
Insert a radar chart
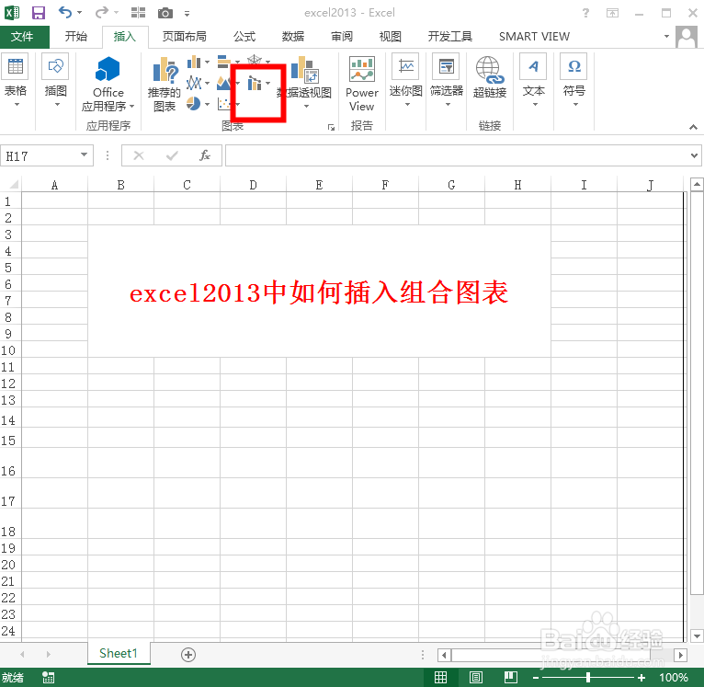coord(255,61)
